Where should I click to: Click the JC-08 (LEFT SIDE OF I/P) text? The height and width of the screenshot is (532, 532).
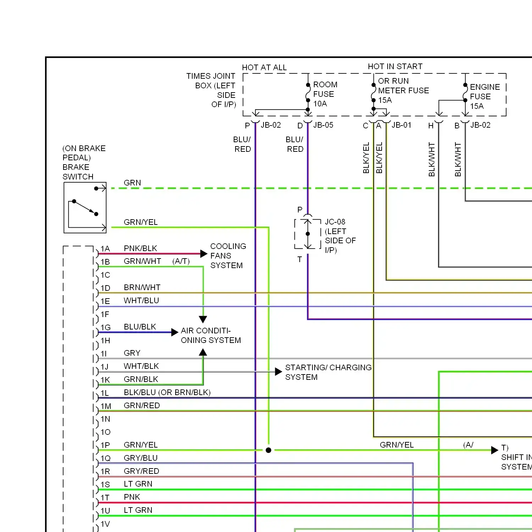[340, 236]
